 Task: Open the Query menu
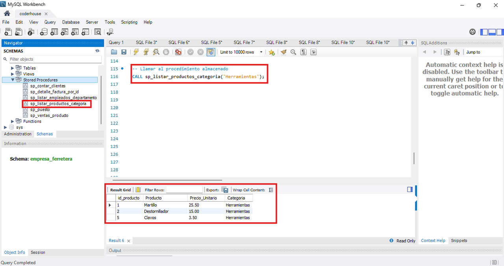tap(50, 22)
